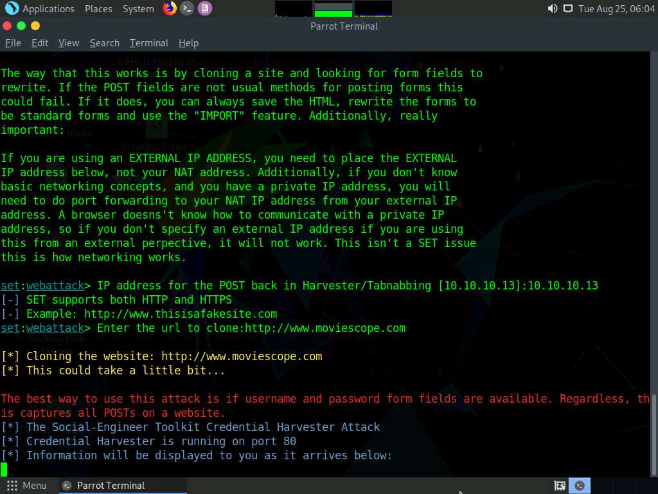Image resolution: width=658 pixels, height=494 pixels.
Task: Click the yellow window control button
Action: (35, 26)
